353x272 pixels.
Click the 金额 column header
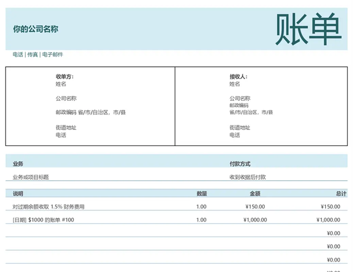[257, 193]
